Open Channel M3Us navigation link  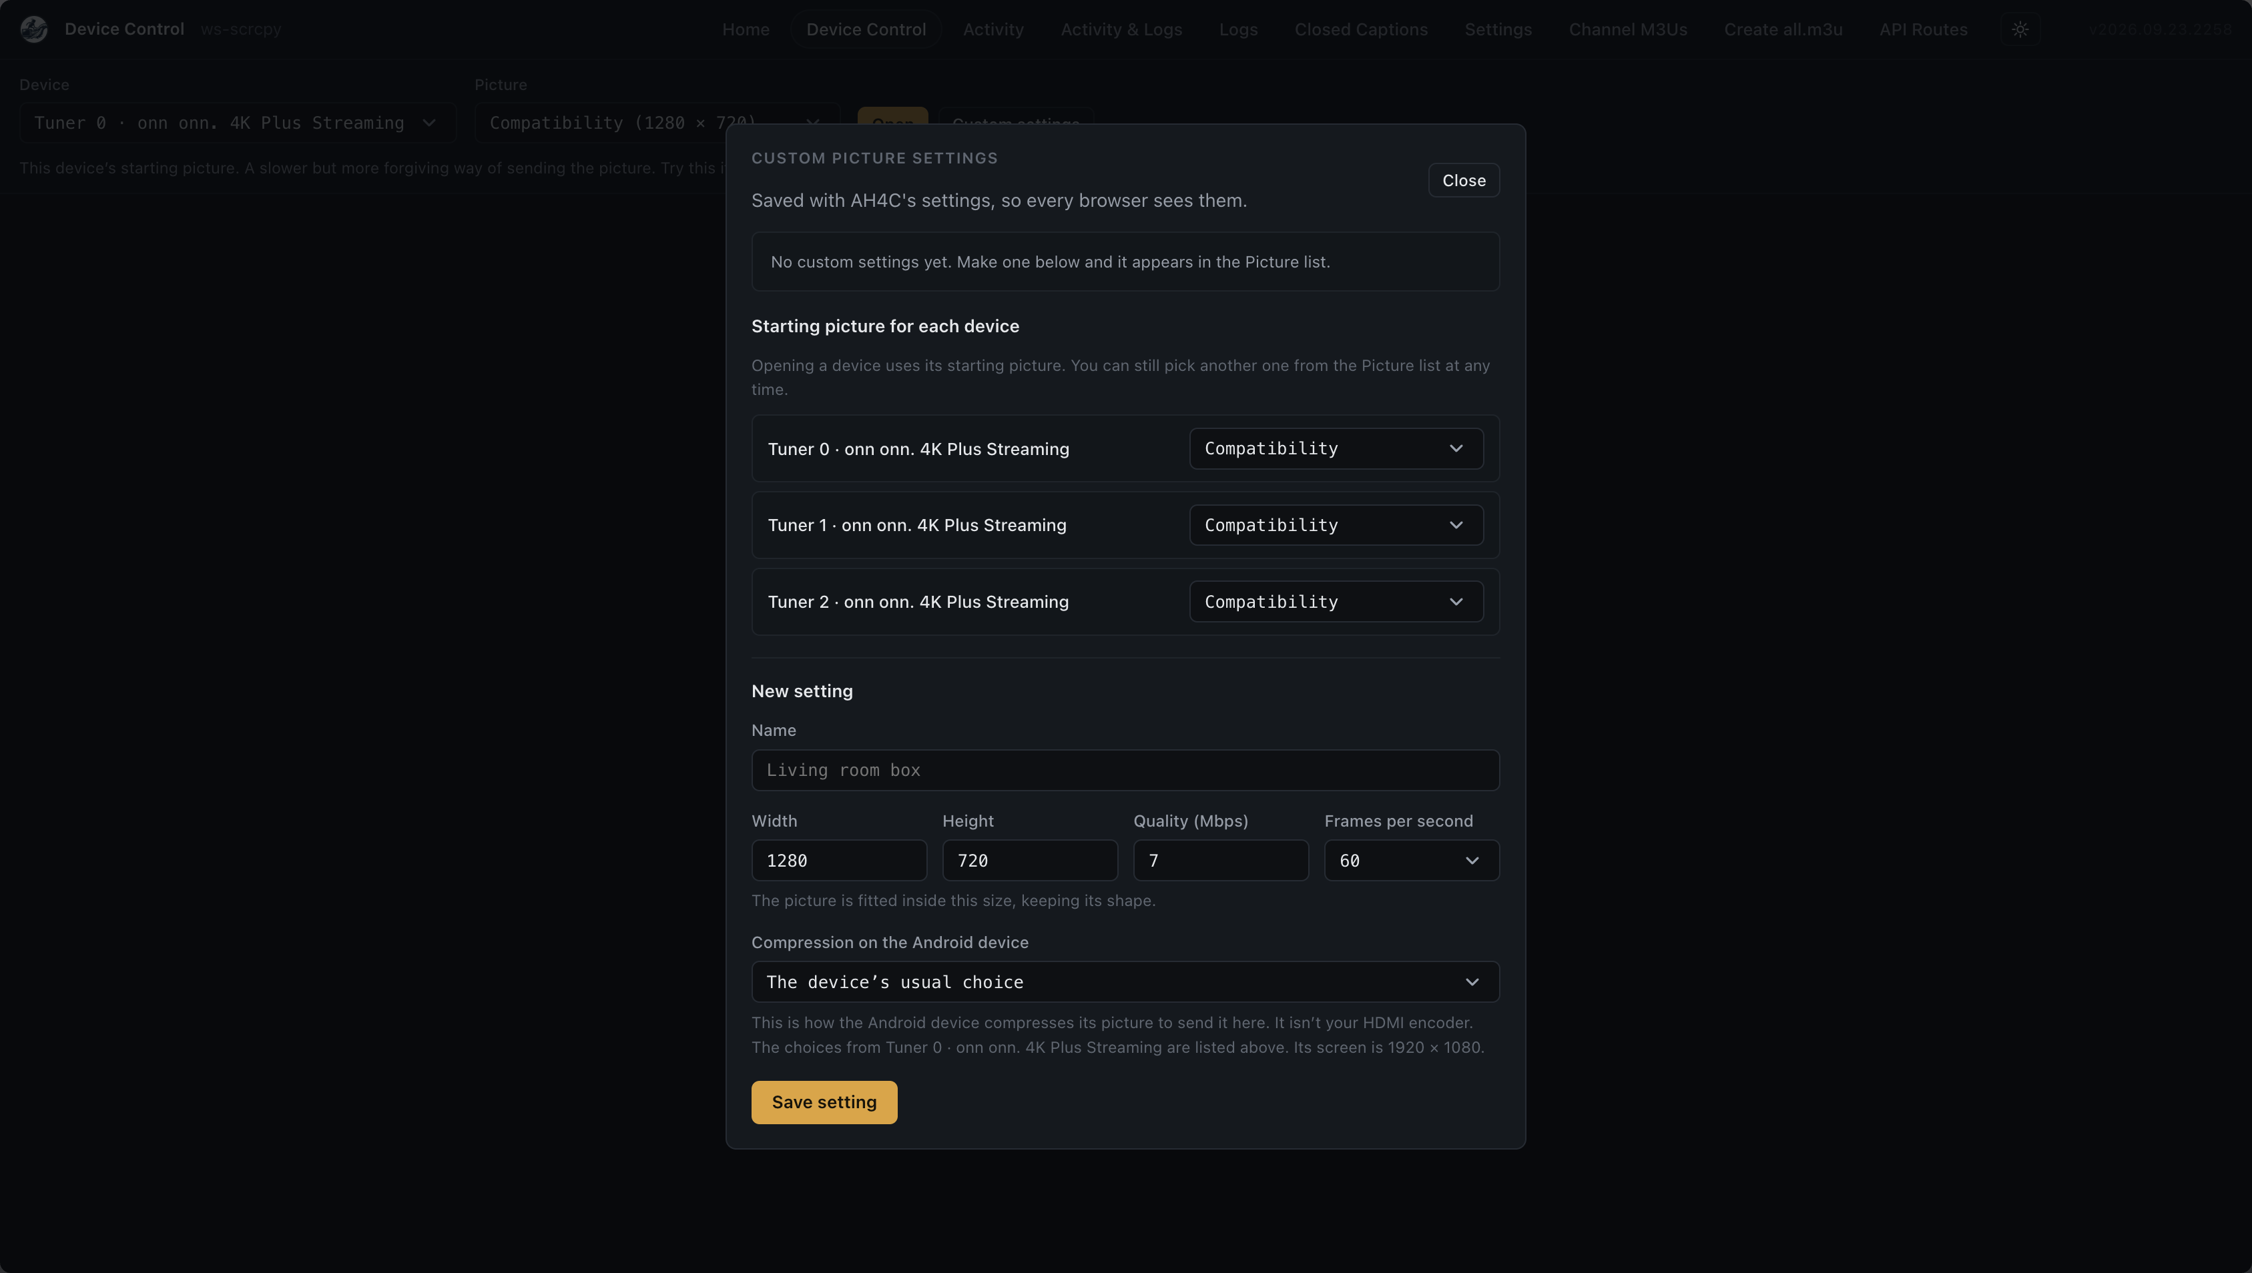point(1627,29)
